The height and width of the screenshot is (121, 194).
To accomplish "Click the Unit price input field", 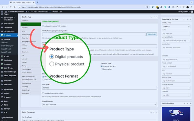I will 99,88.
